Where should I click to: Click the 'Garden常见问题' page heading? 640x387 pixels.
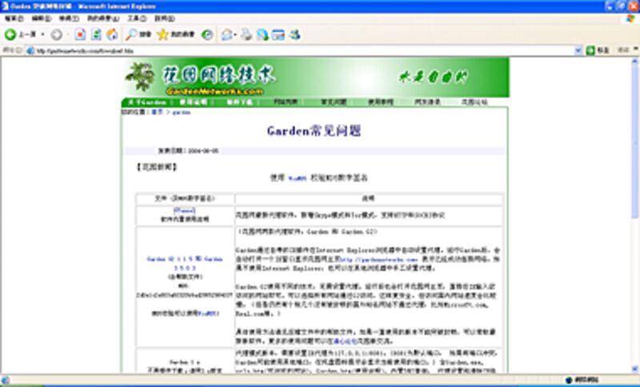point(314,131)
